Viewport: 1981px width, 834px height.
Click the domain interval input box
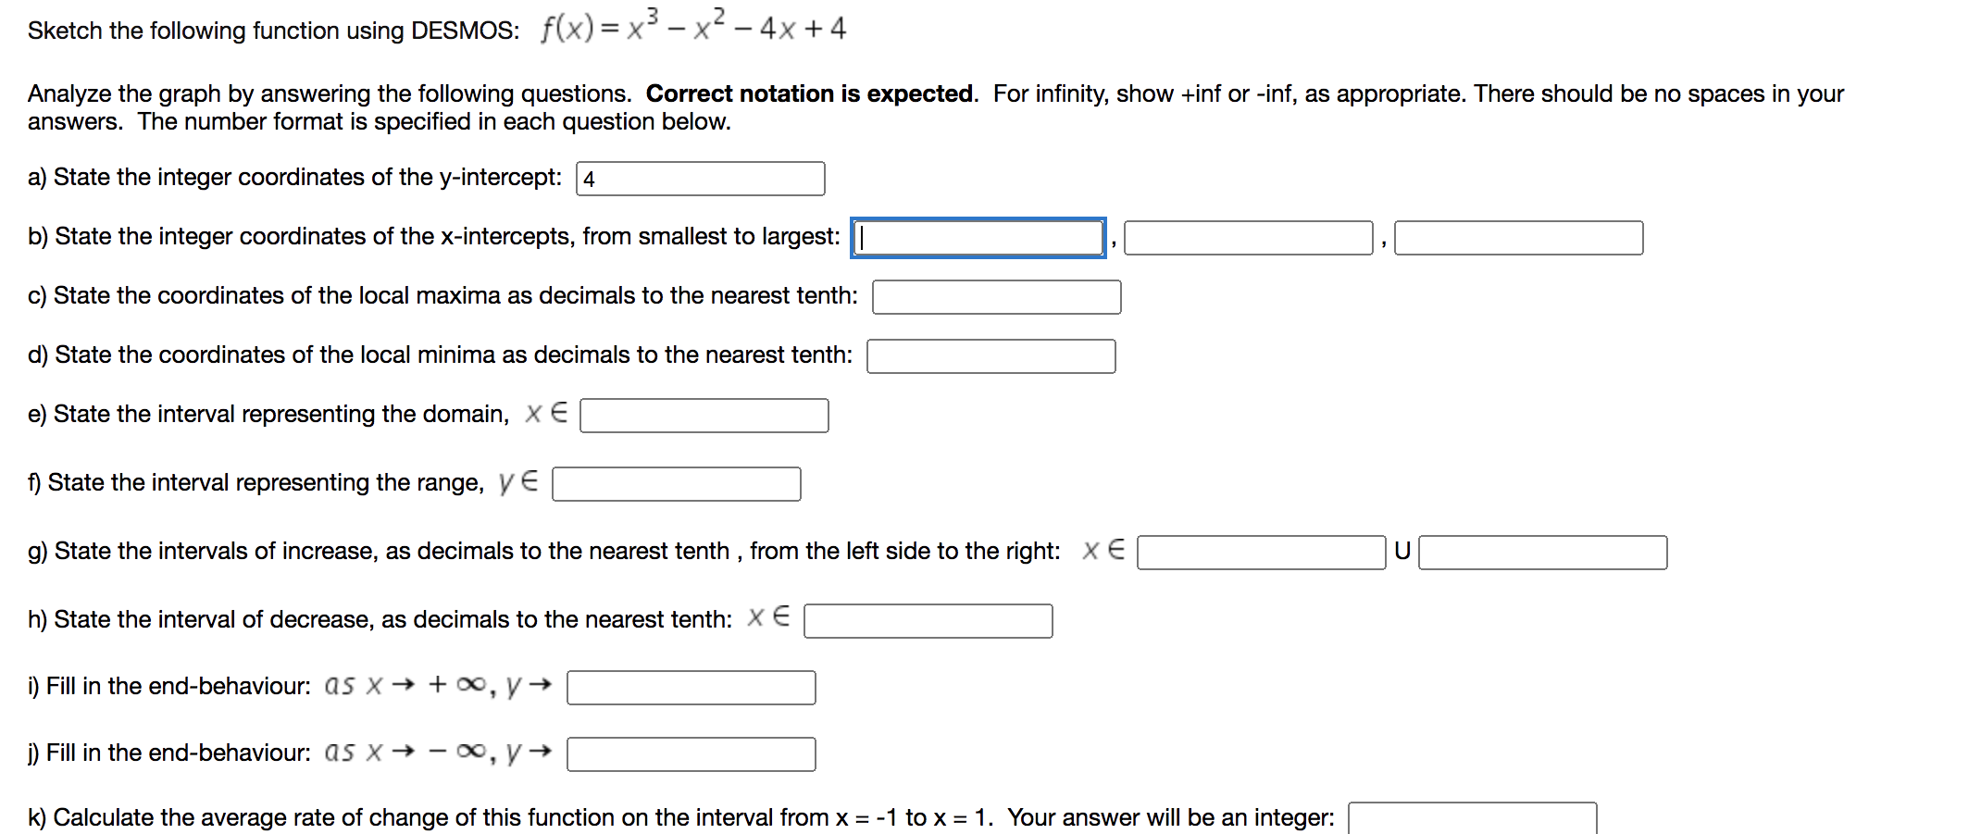coord(704,416)
